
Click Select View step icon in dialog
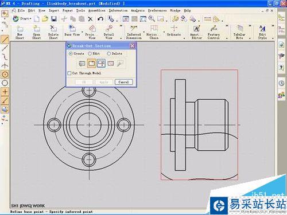tap(82, 64)
